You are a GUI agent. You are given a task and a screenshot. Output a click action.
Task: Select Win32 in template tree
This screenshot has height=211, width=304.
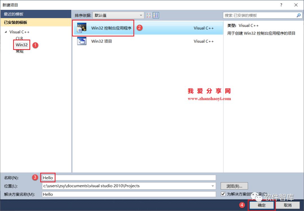pyautogui.click(x=21, y=45)
